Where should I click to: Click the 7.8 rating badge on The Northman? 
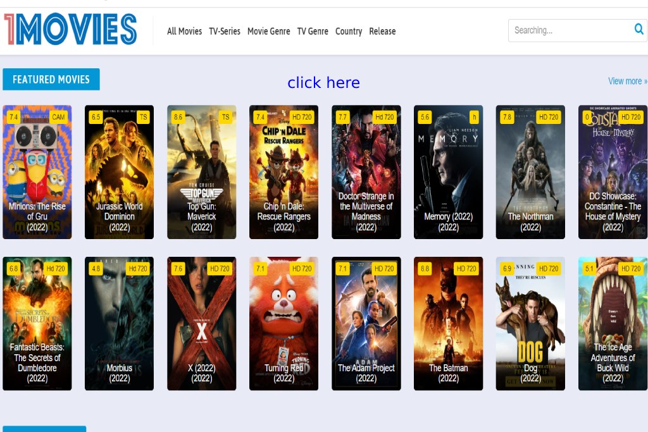pyautogui.click(x=507, y=117)
